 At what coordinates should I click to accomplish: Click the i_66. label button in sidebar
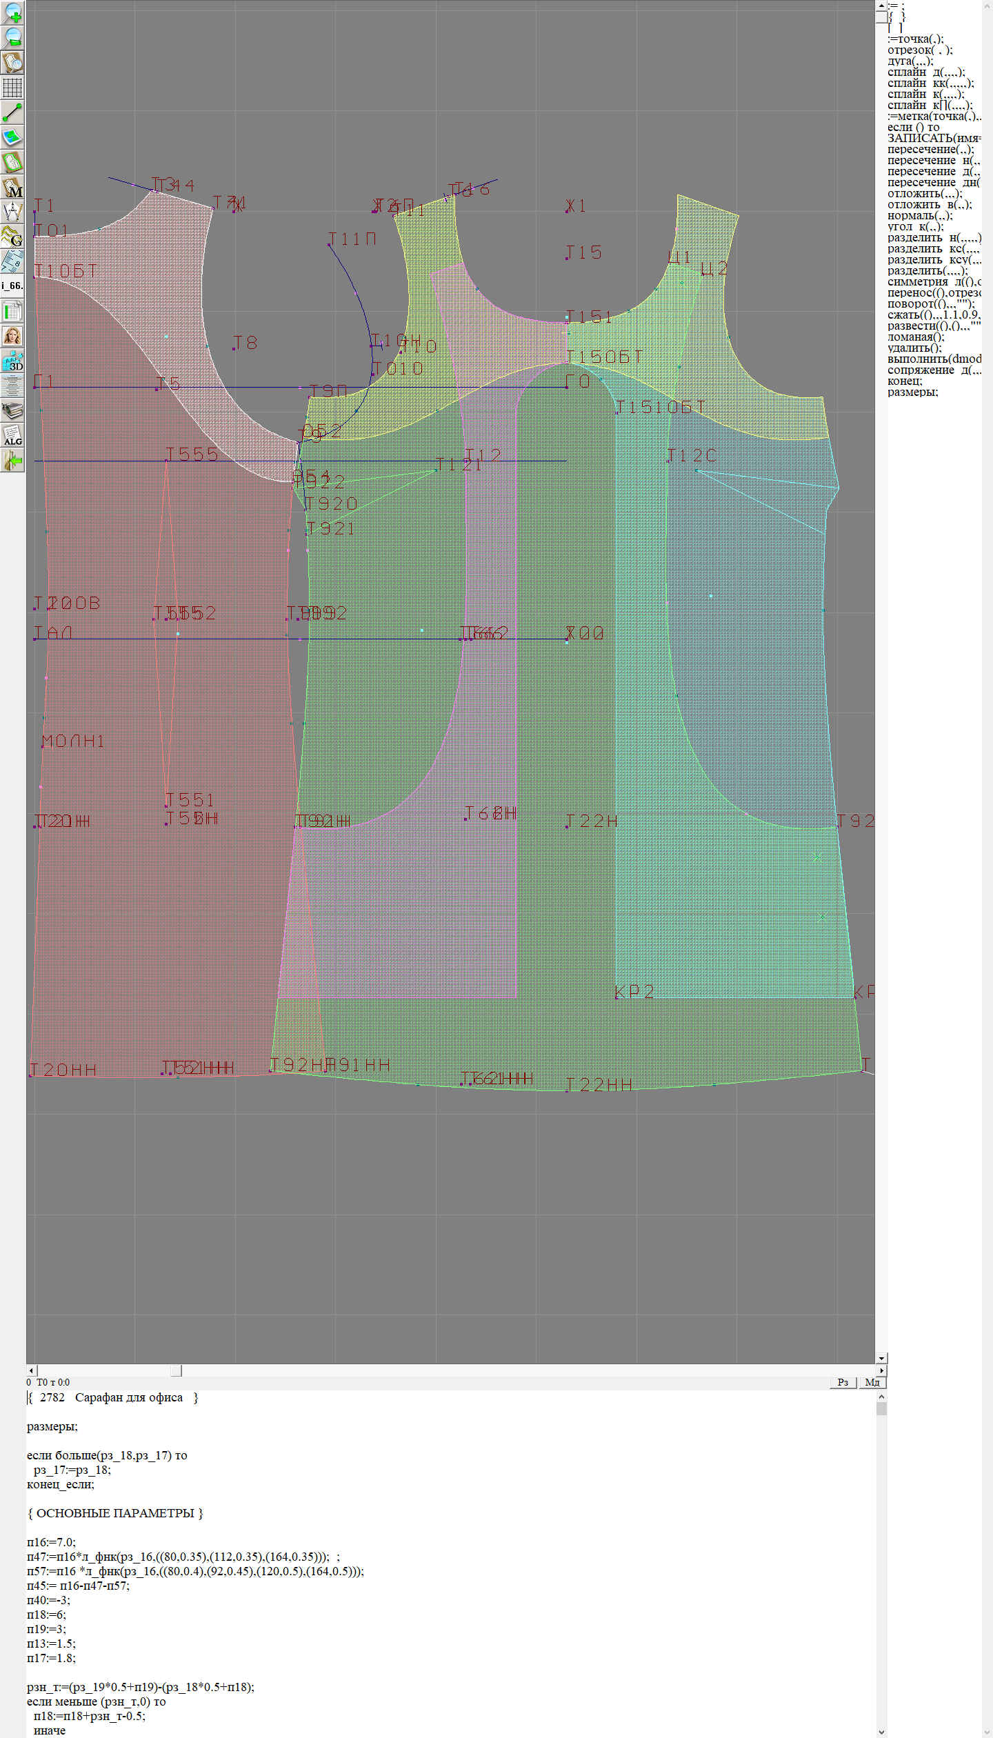tap(12, 286)
